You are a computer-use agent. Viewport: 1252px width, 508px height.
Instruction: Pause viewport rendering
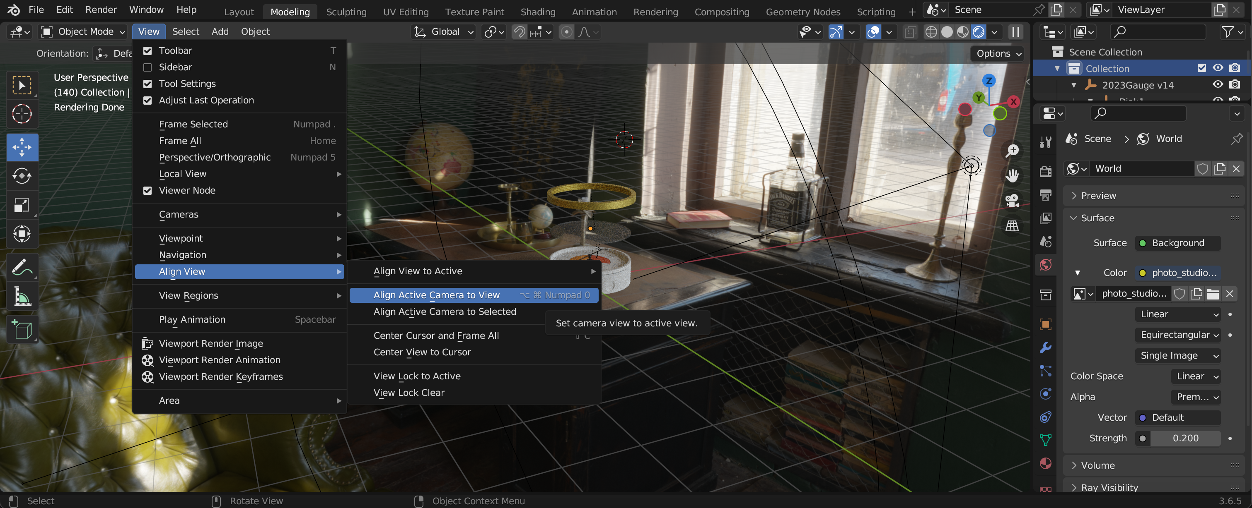tap(1016, 32)
